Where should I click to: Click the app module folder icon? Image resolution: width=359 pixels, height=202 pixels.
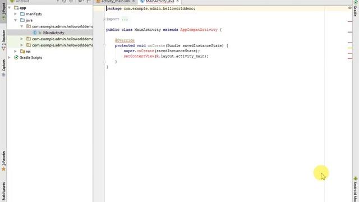tap(16, 8)
